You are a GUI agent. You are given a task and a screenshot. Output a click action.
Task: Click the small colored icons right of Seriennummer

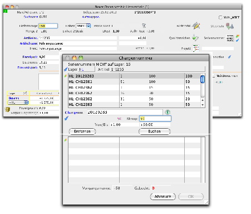pyautogui.click(x=238, y=38)
